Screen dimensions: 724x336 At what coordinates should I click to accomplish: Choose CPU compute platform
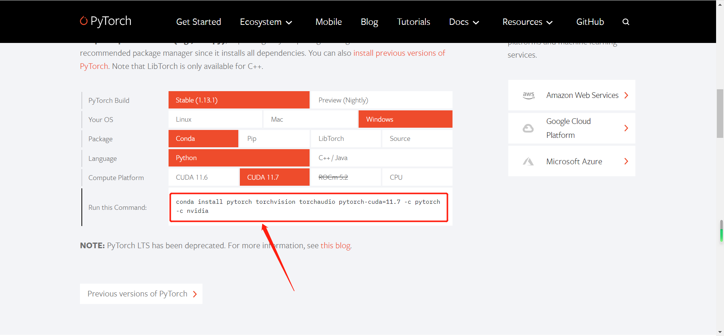click(417, 177)
